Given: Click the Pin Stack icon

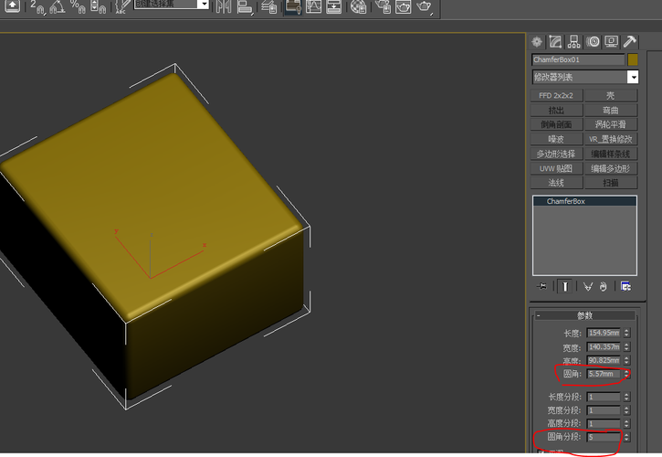Looking at the screenshot, I should (x=541, y=287).
